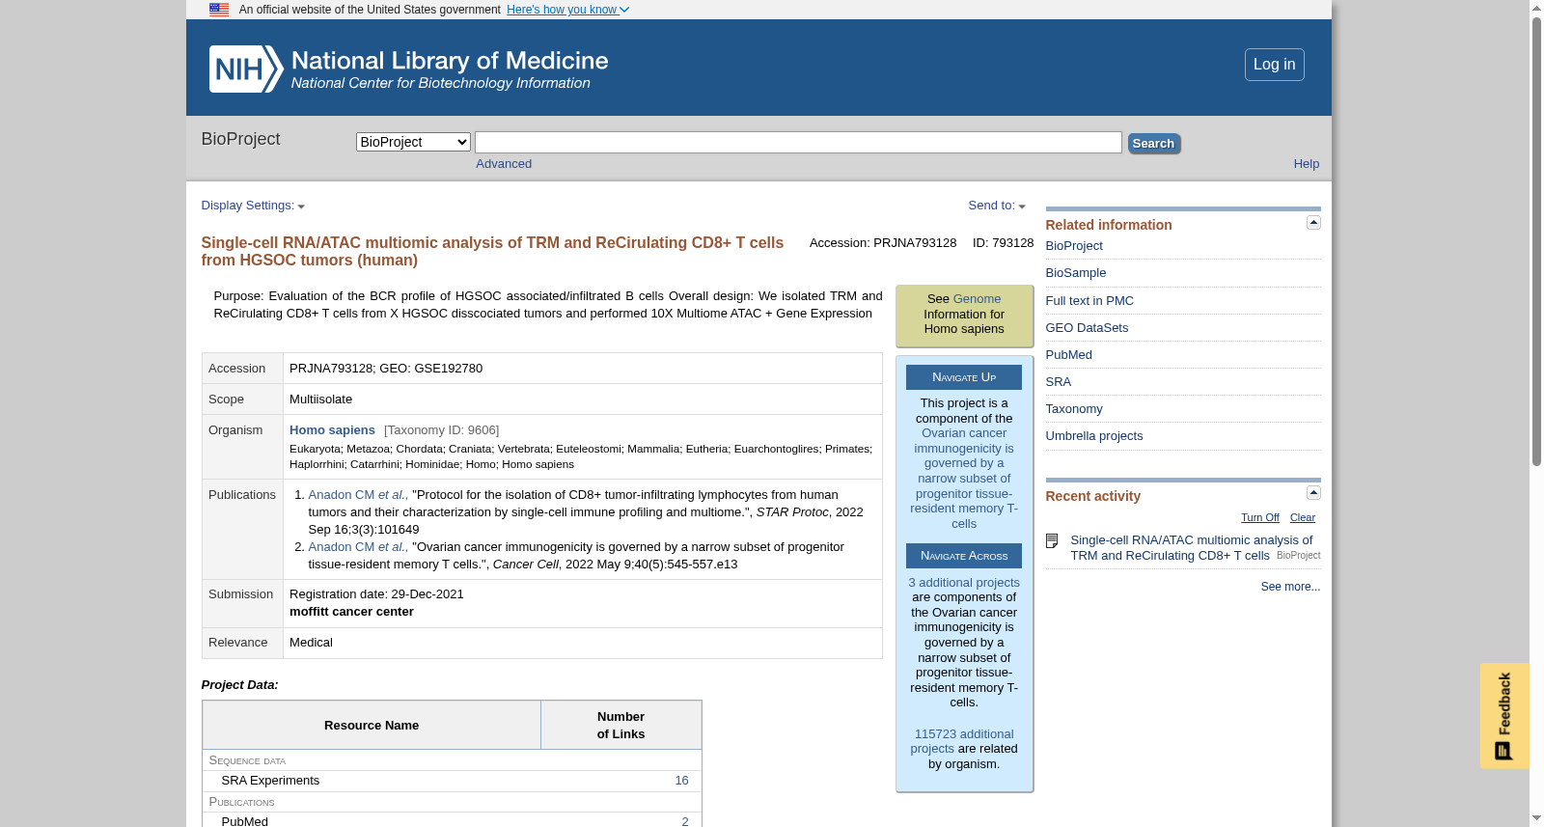Open the Send to menu
Viewport: 1544px width, 827px height.
997,206
